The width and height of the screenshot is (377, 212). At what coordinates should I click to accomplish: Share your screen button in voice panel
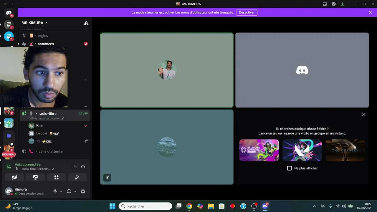[35, 177]
